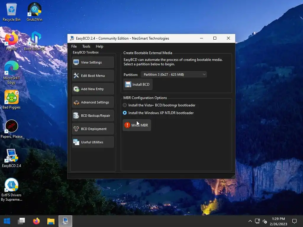This screenshot has height=227, width=303.
Task: Click the EasyBCD taskbar button
Action: [x=65, y=221]
